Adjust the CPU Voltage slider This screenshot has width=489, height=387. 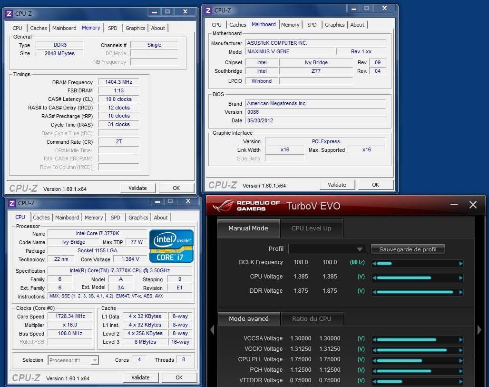click(x=417, y=278)
